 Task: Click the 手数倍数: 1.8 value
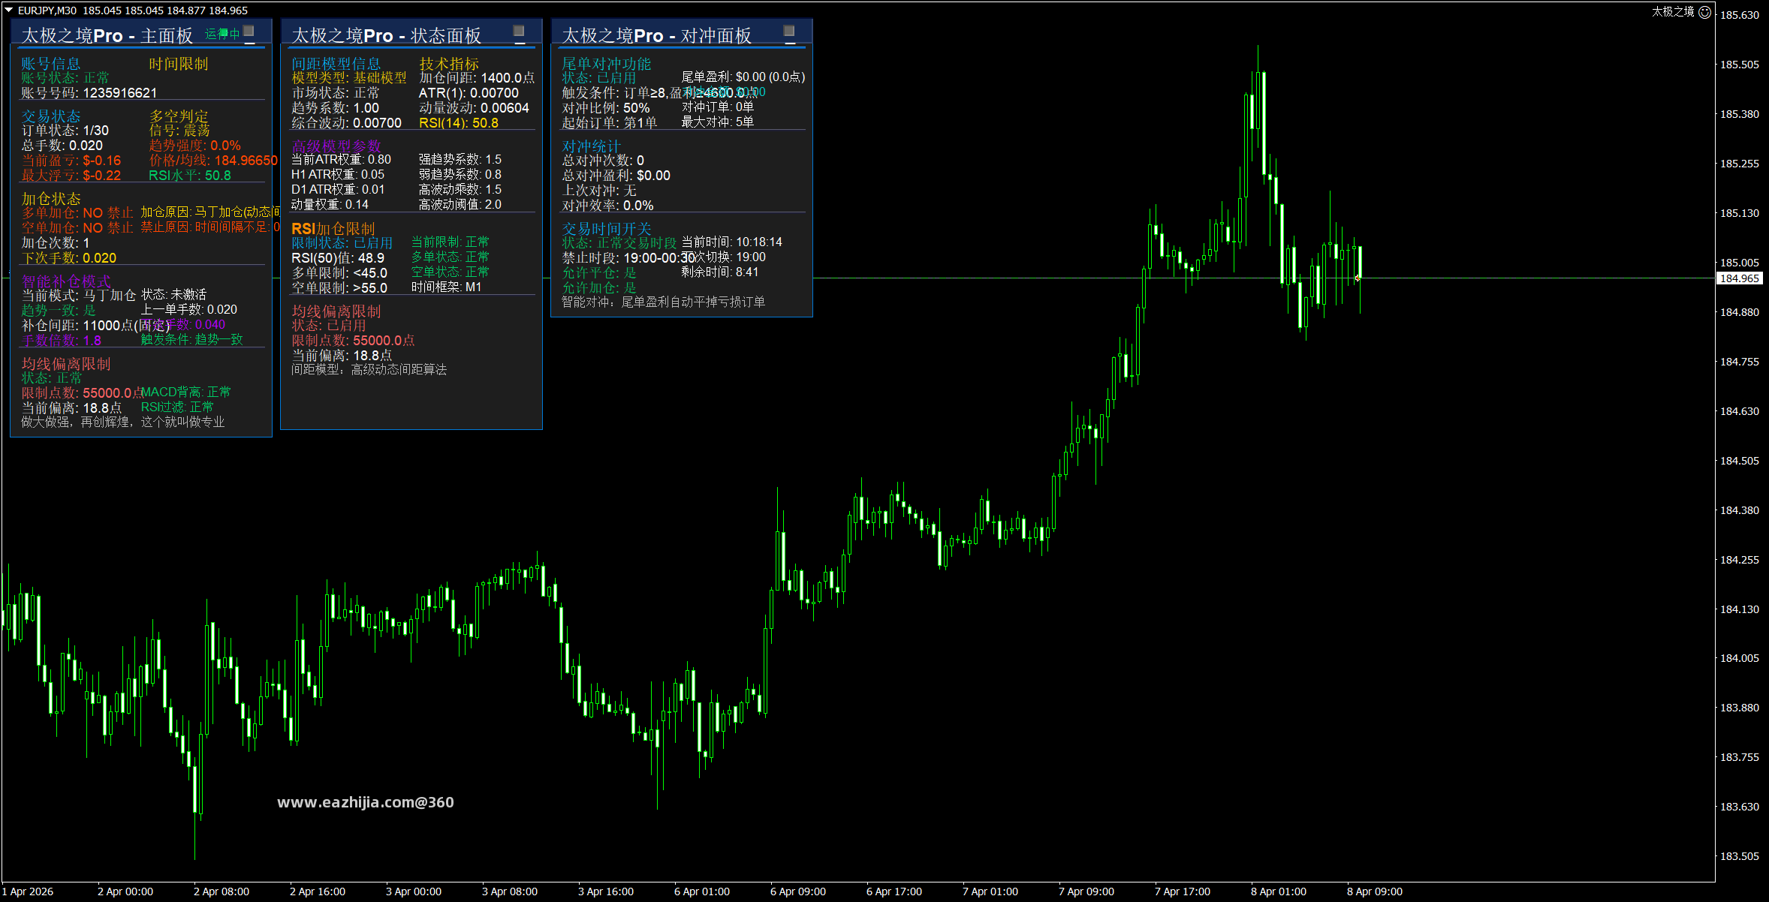pos(62,341)
